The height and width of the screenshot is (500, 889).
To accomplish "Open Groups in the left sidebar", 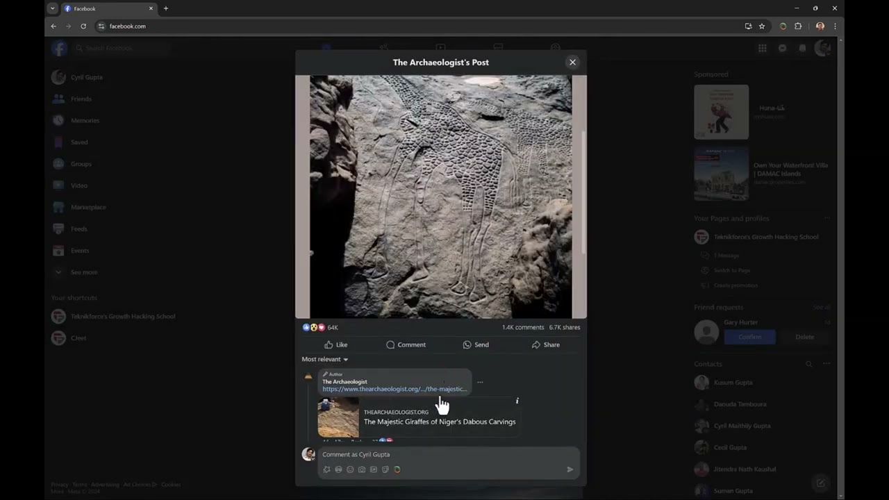I will pyautogui.click(x=71, y=164).
